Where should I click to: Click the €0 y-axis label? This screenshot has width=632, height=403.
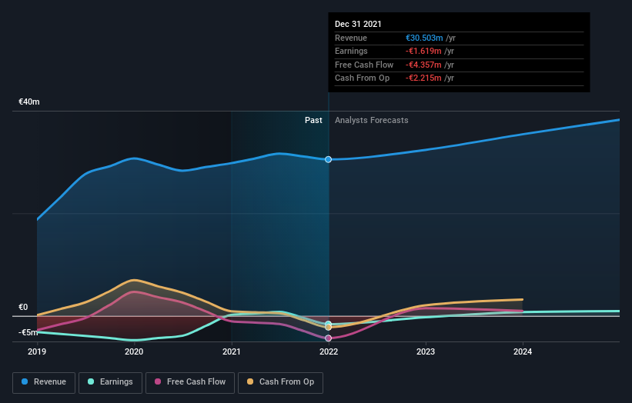tap(23, 307)
